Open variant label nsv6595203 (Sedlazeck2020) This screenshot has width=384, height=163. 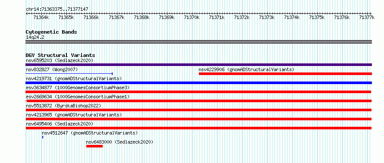point(60,60)
